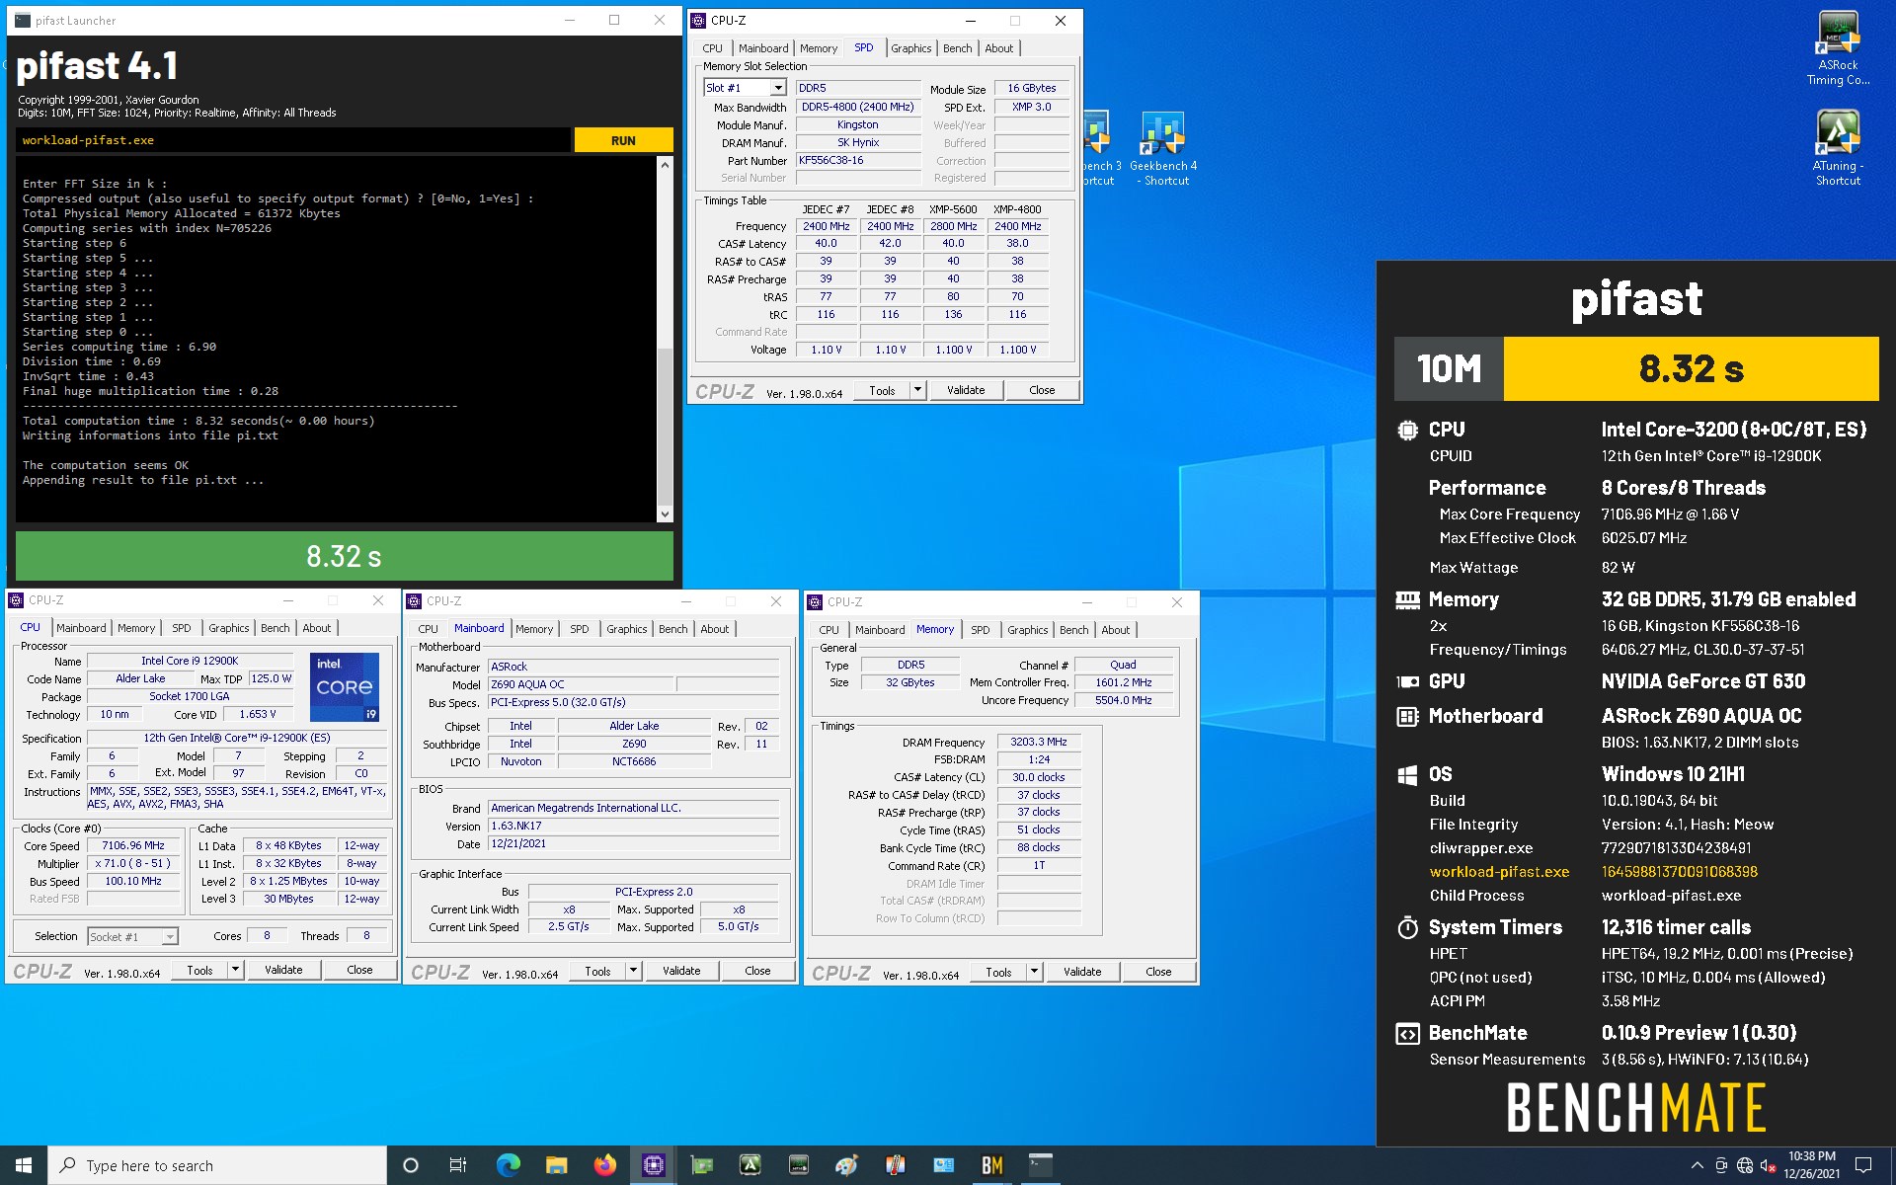Open the green PCI card taskbar icon
1896x1185 pixels.
click(701, 1165)
